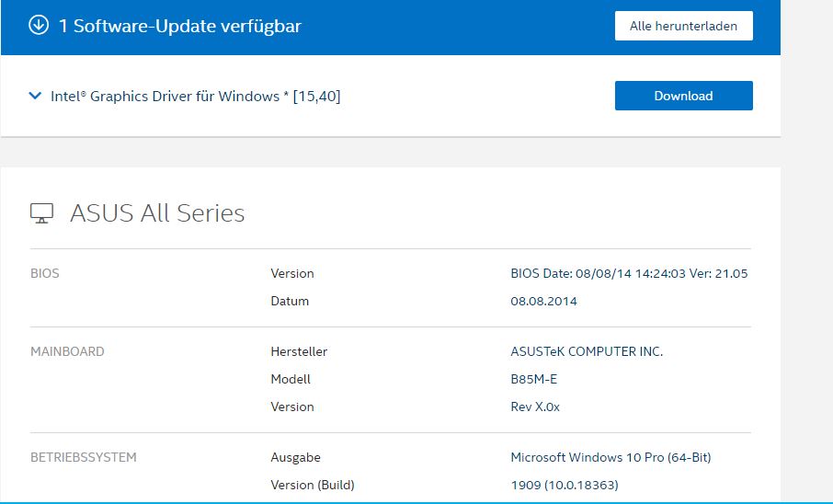The height and width of the screenshot is (504, 833).
Task: Select the 1909 (10.0.18363) build value
Action: click(x=565, y=485)
